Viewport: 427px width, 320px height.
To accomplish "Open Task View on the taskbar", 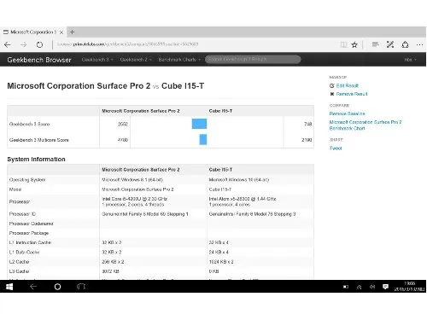I will tap(81, 287).
